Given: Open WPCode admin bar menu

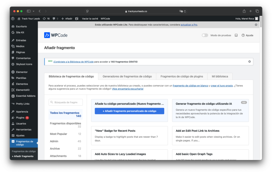Looking at the screenshot, I should [x=105, y=19].
